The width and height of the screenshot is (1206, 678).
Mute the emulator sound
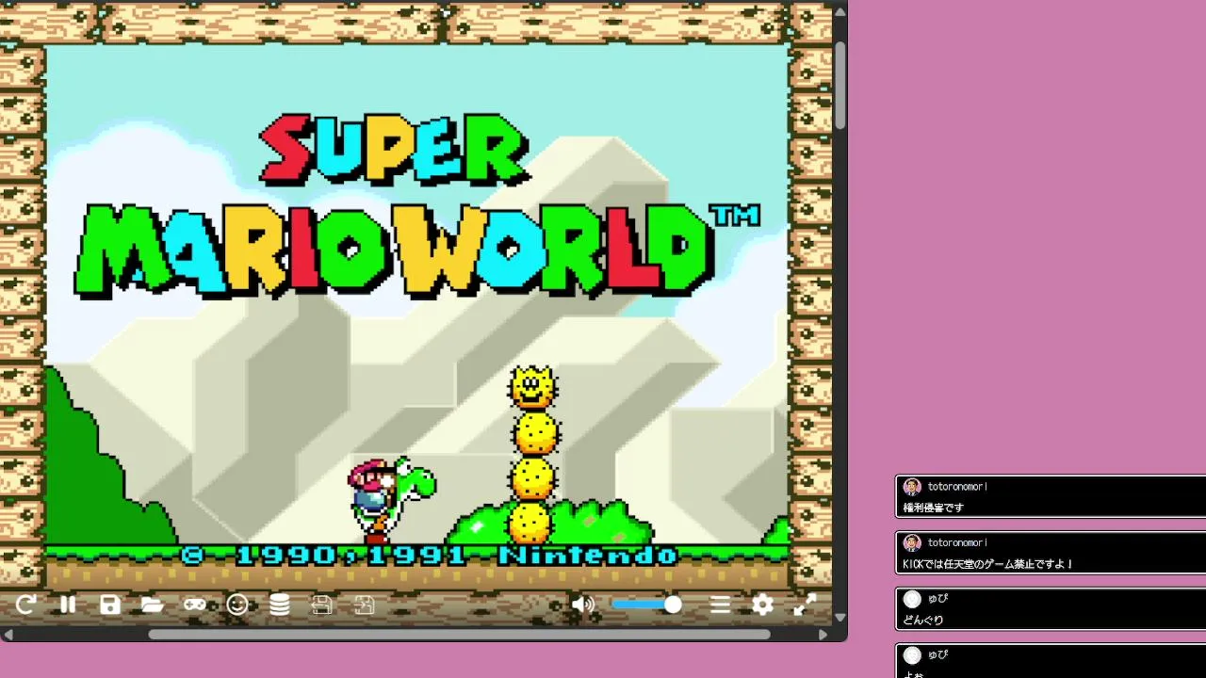click(583, 605)
